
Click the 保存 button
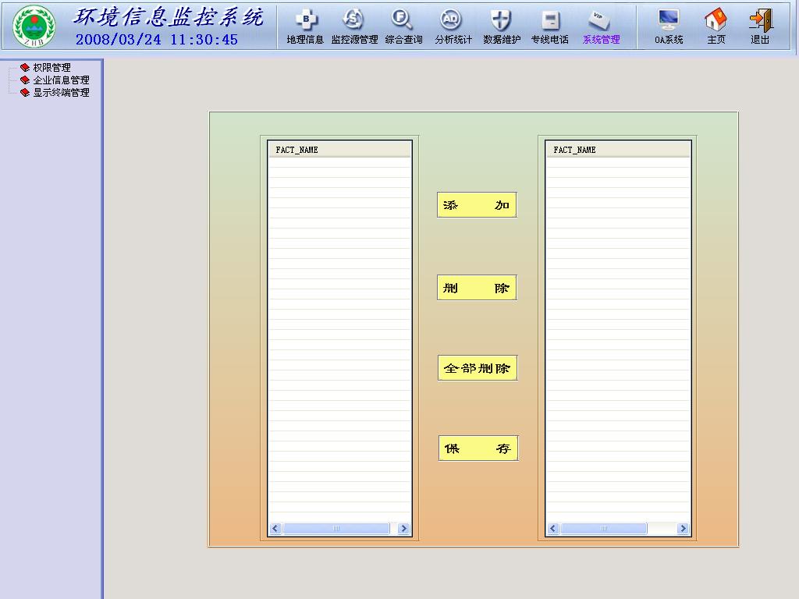[478, 448]
